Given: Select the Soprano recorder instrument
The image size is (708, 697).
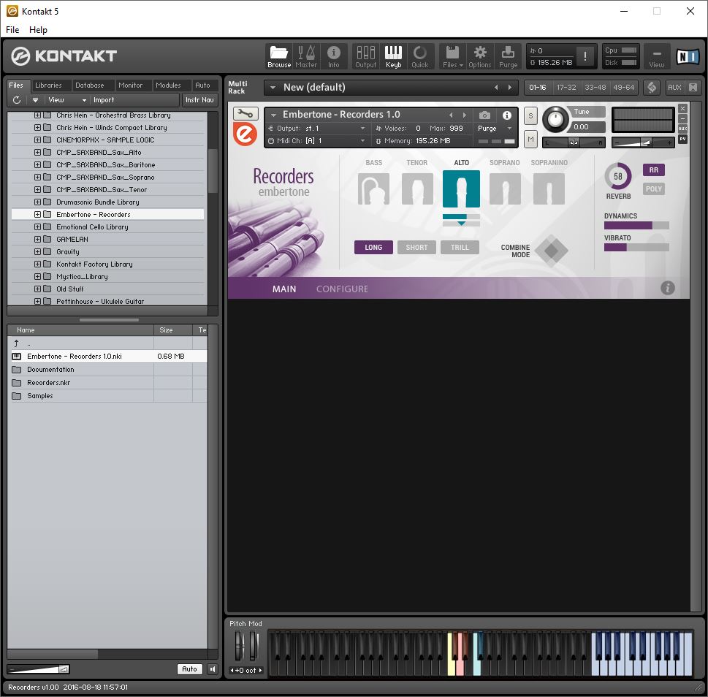Looking at the screenshot, I should [505, 188].
